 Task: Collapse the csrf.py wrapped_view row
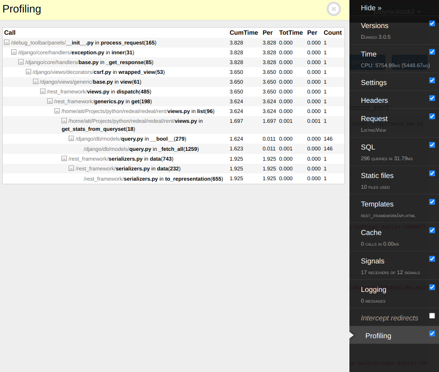click(29, 72)
